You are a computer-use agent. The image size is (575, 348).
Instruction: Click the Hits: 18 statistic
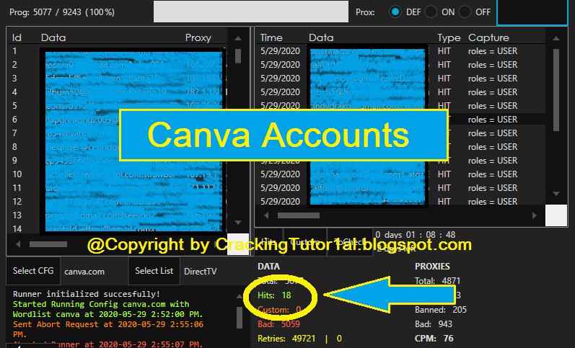click(x=274, y=295)
